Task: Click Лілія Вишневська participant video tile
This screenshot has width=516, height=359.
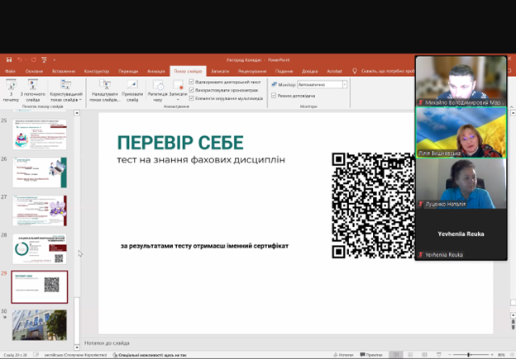Action: pos(461,132)
